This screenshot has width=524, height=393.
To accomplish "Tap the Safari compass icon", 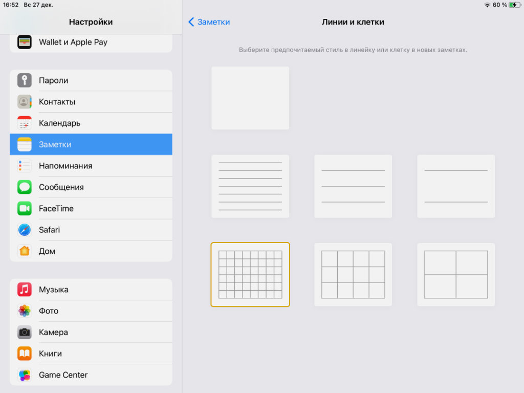I will [25, 230].
